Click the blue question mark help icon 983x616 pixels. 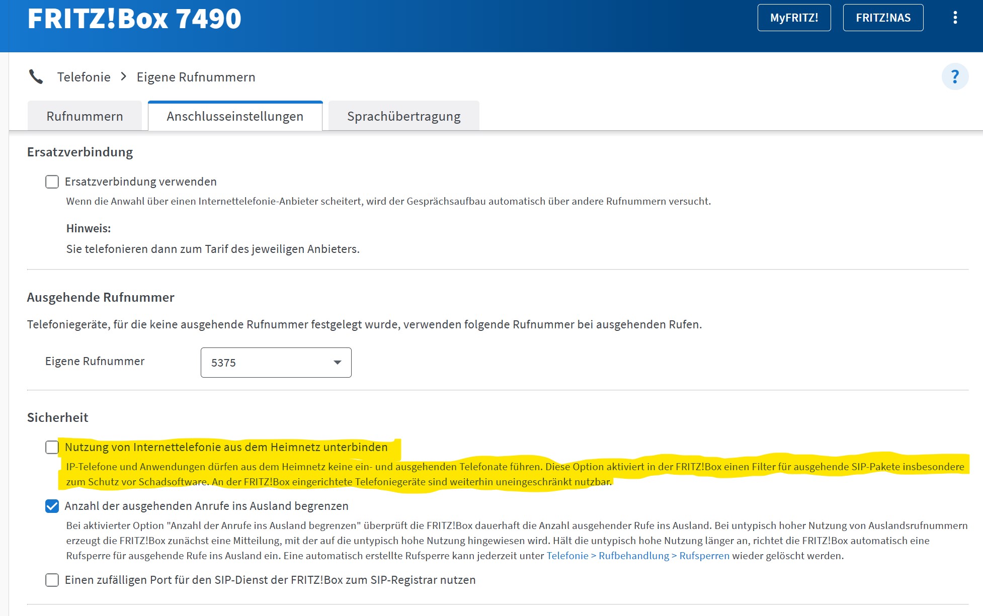tap(955, 76)
